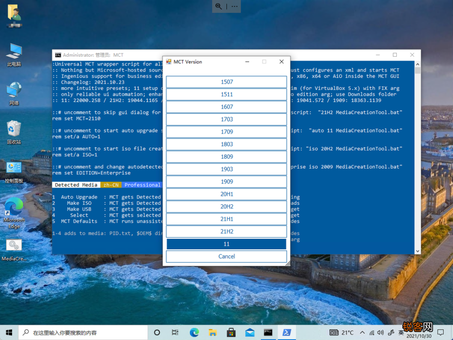Select the highlighted 11 version button
This screenshot has height=340, width=453.
pyautogui.click(x=226, y=244)
